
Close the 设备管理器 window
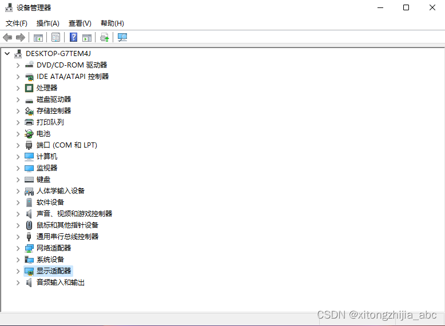point(432,7)
